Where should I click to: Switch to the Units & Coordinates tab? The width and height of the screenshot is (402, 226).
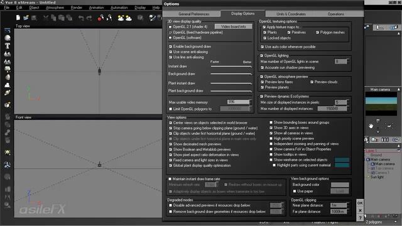[291, 14]
